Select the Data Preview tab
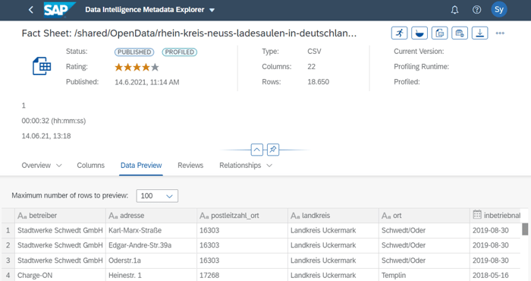The image size is (531, 281). (141, 166)
